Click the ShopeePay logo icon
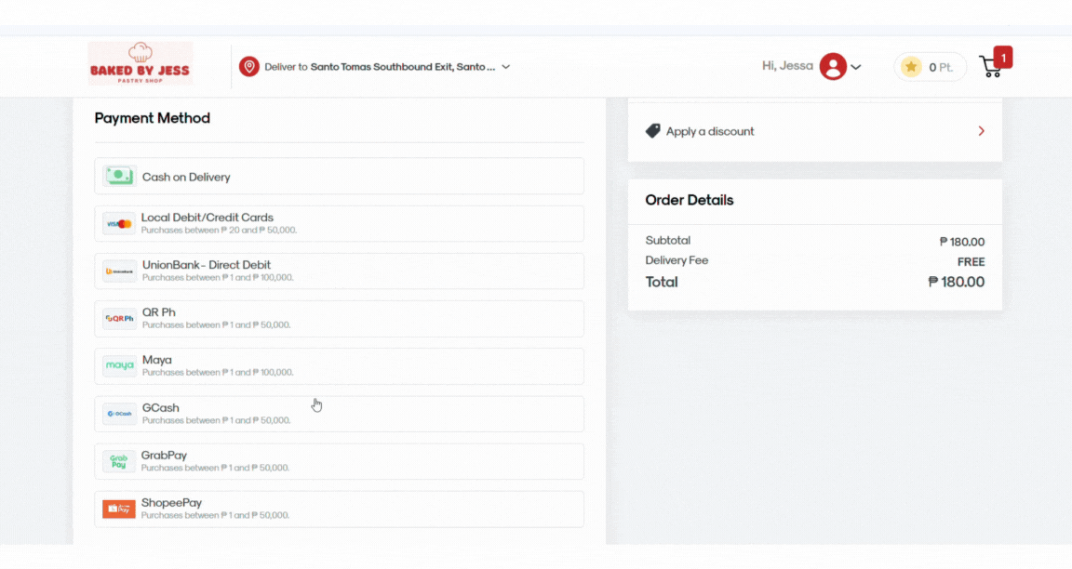 pos(119,509)
